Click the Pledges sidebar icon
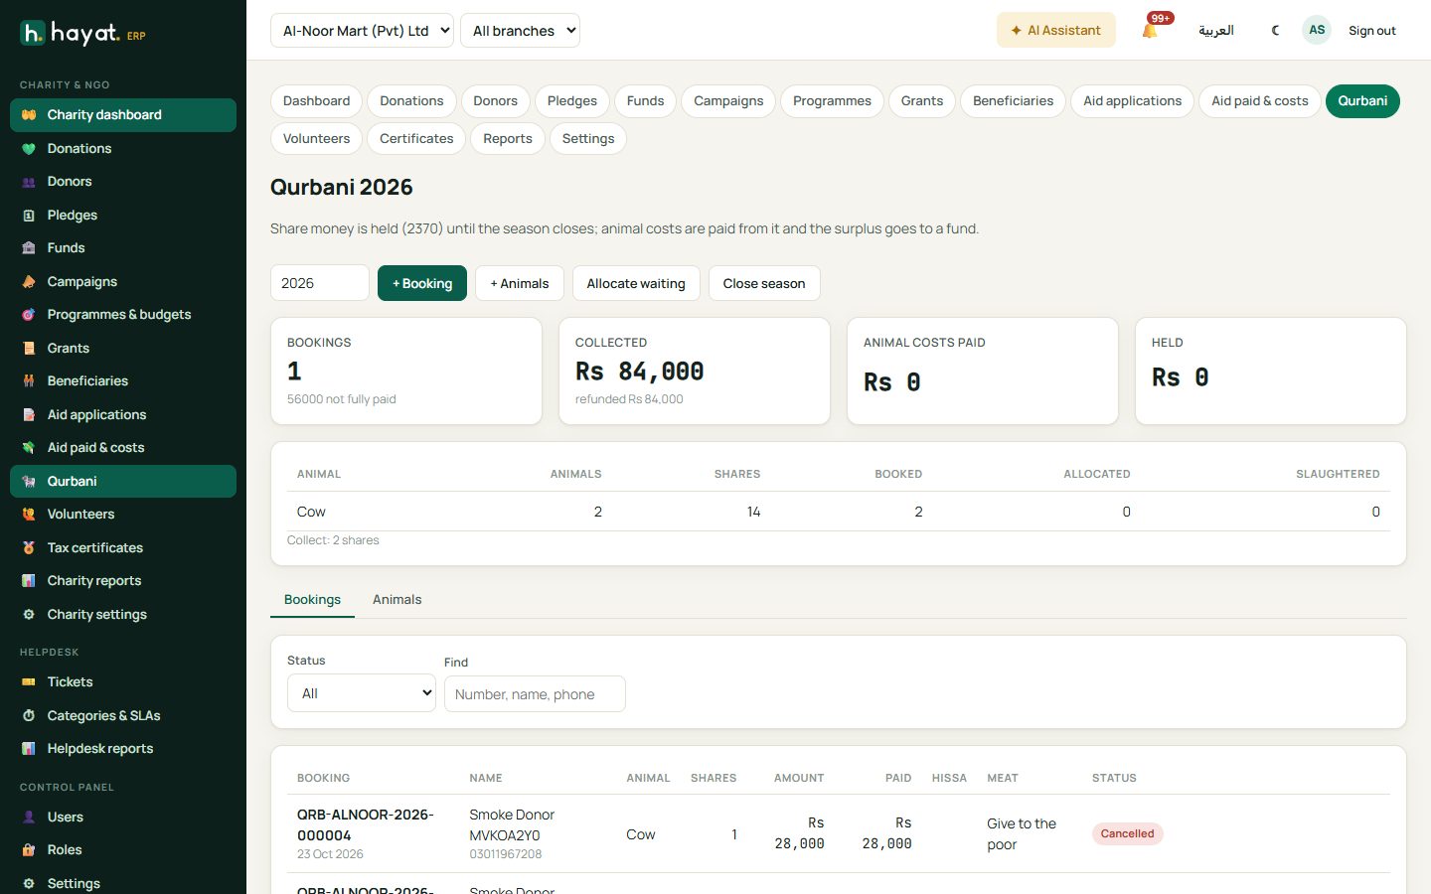The width and height of the screenshot is (1431, 894). pos(29,215)
